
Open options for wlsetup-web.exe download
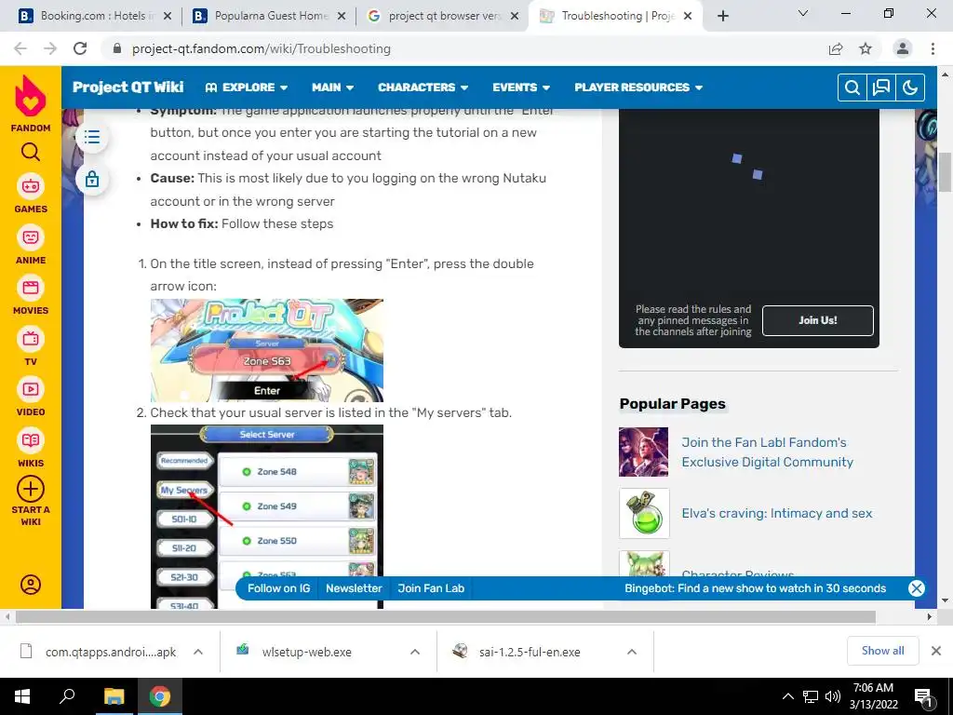coord(415,652)
